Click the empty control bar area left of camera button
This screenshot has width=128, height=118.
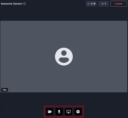[x=45, y=112]
